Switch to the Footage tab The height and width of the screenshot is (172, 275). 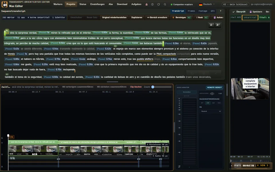203,11
